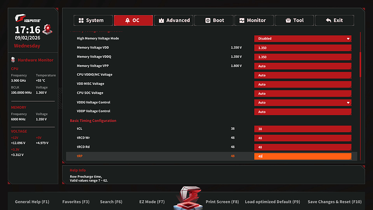Edit the Memory Voltage VDD field
Screen dimensions: 373x210
[x=303, y=48]
